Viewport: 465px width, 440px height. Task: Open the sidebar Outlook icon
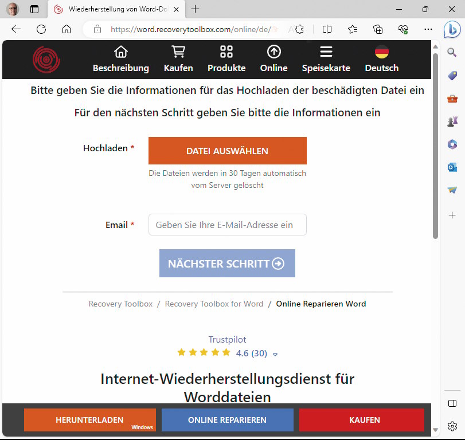click(x=452, y=167)
